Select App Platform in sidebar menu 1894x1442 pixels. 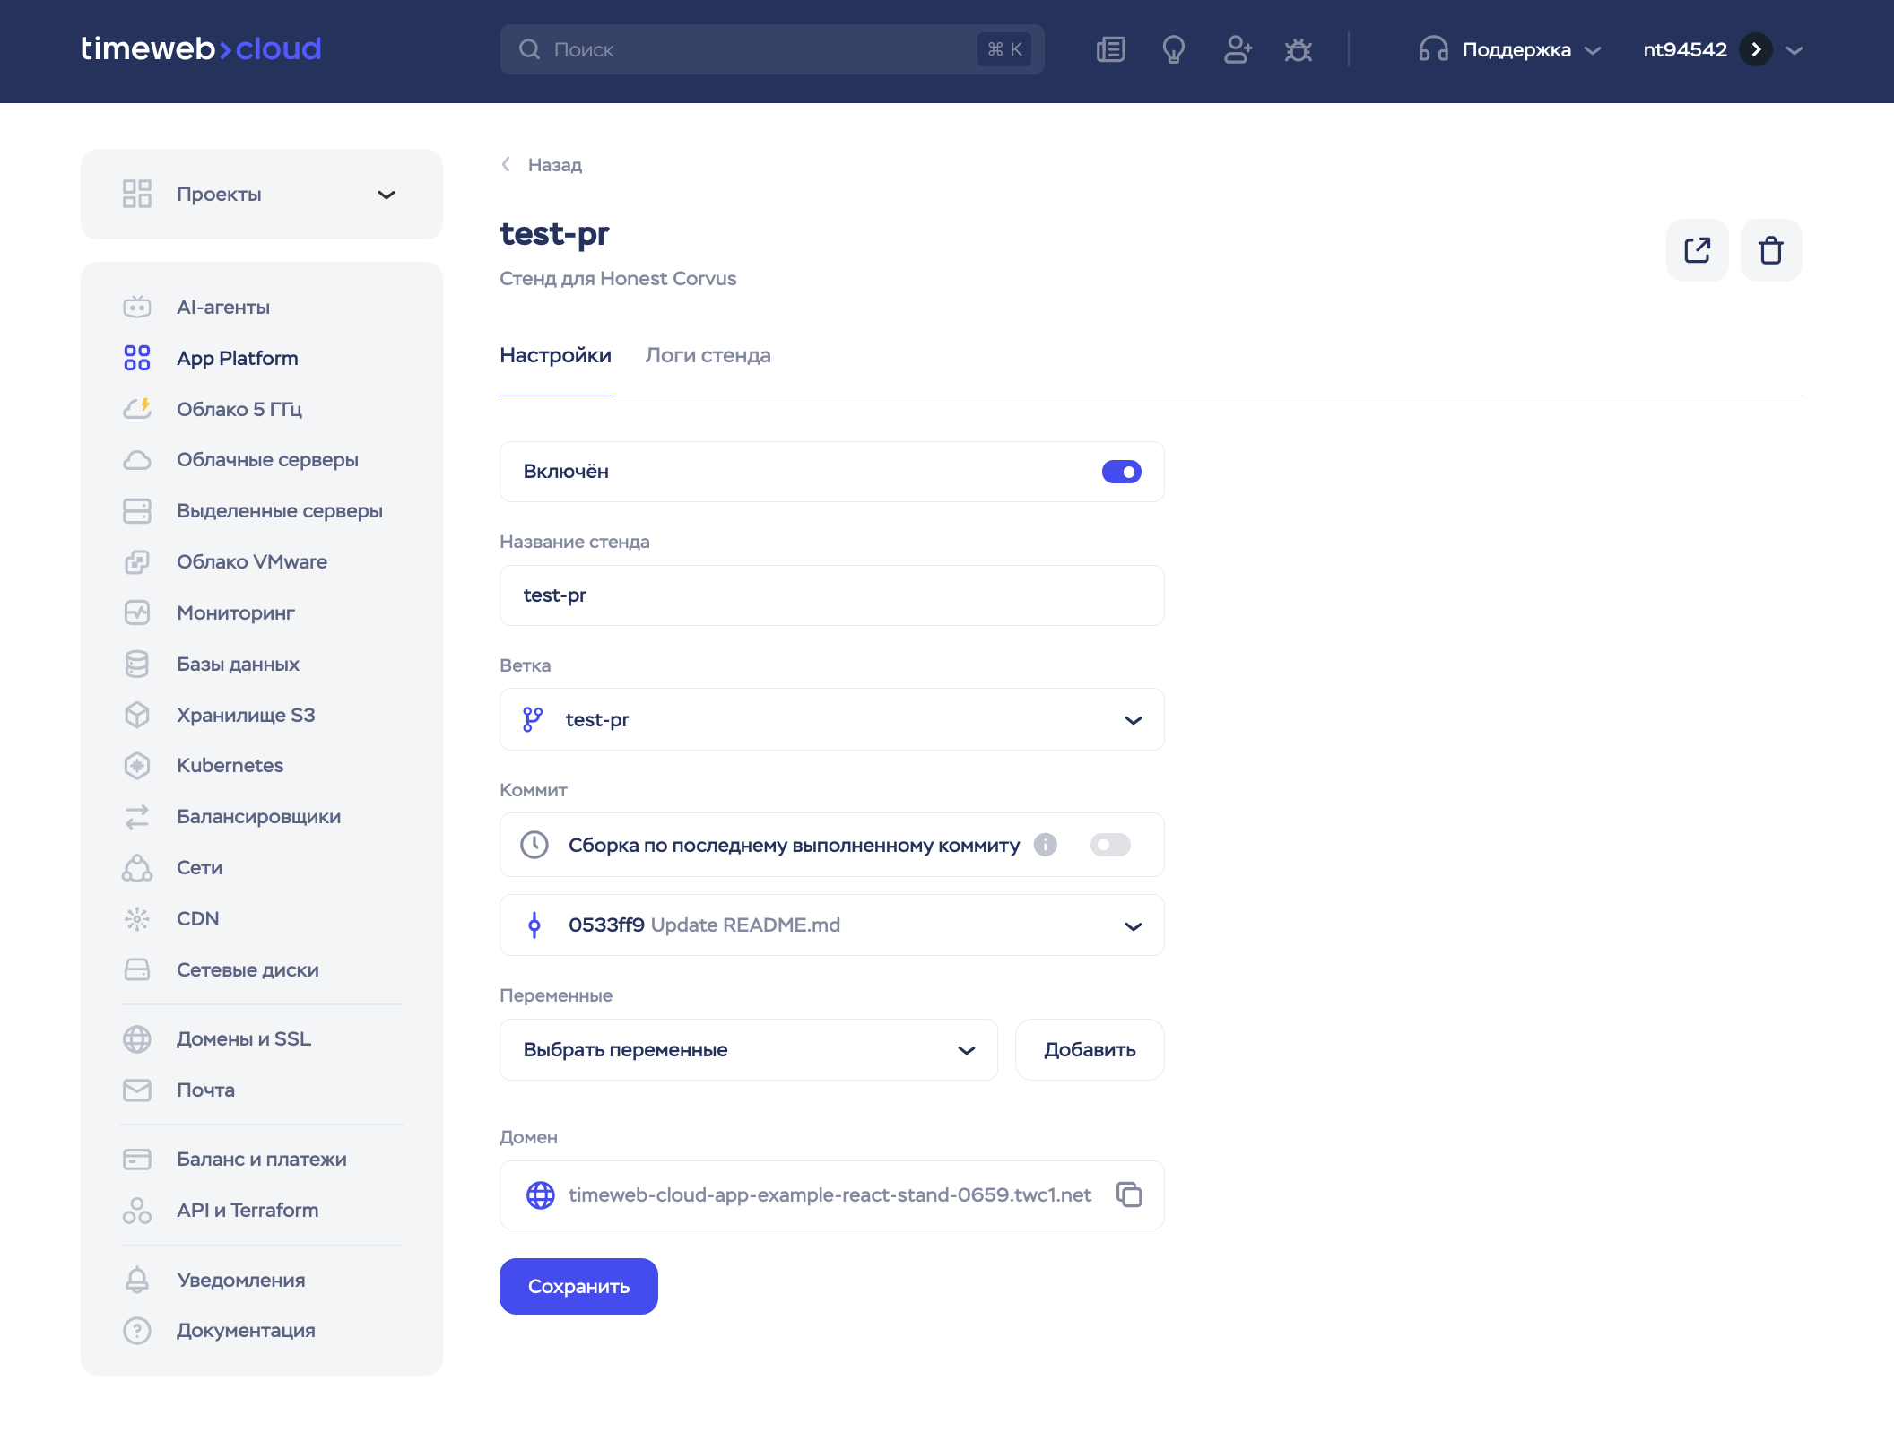coord(237,358)
